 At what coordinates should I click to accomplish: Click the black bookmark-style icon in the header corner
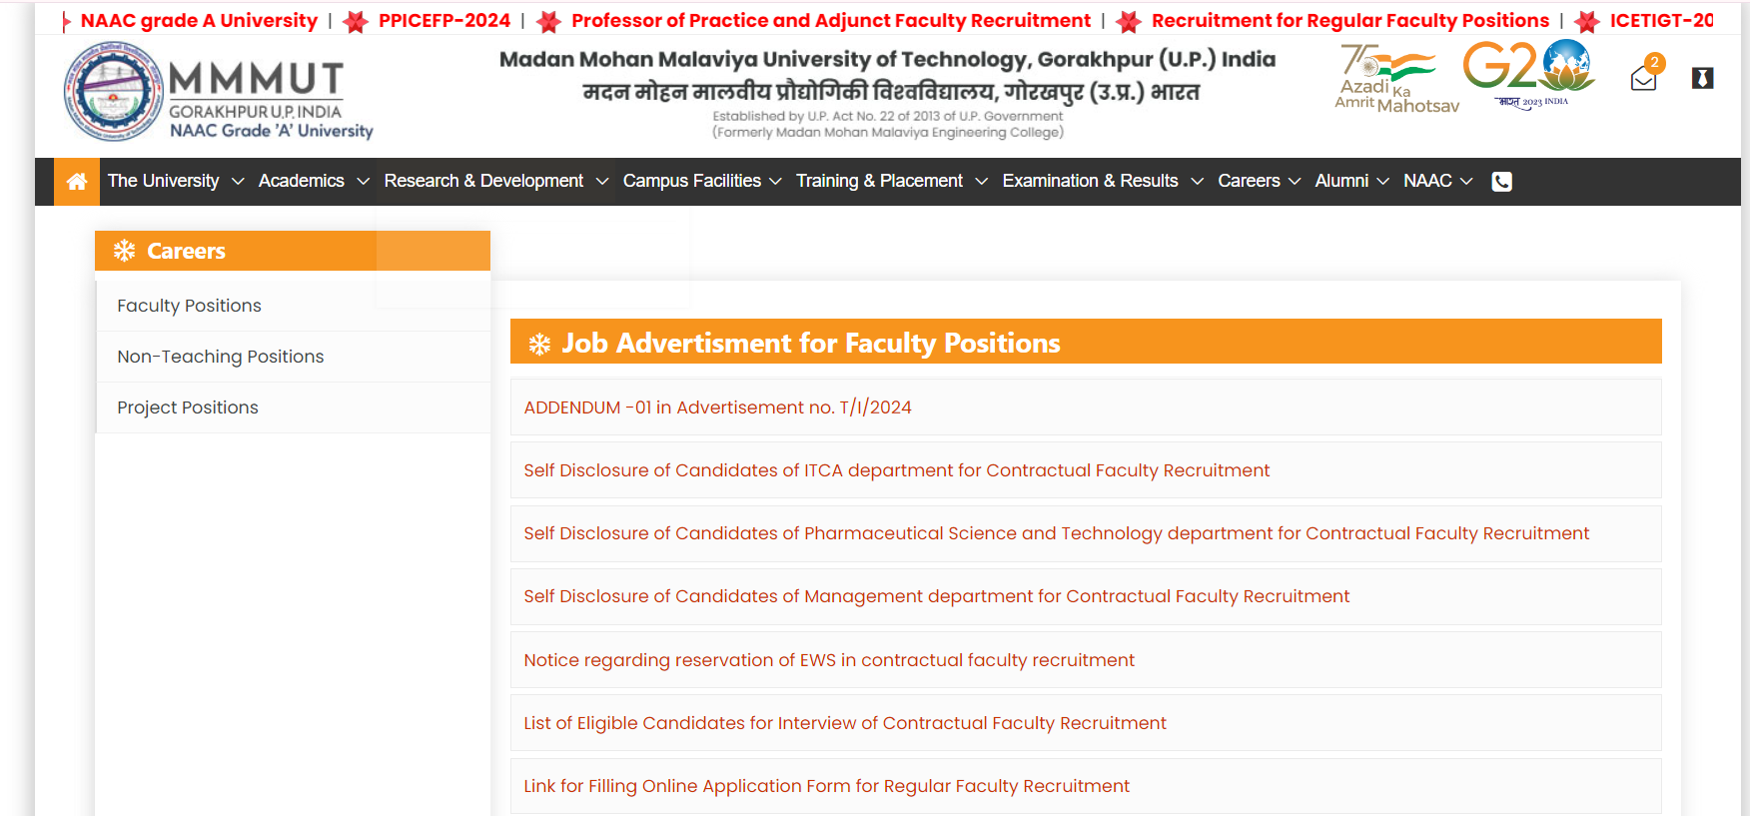[x=1703, y=78]
